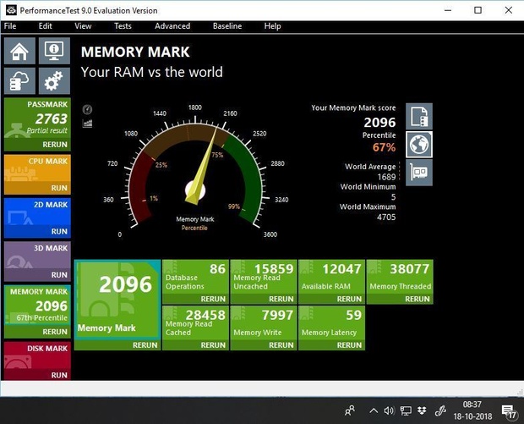Click the PerformanceTest title bar app icon
This screenshot has width=524, height=424.
click(11, 10)
